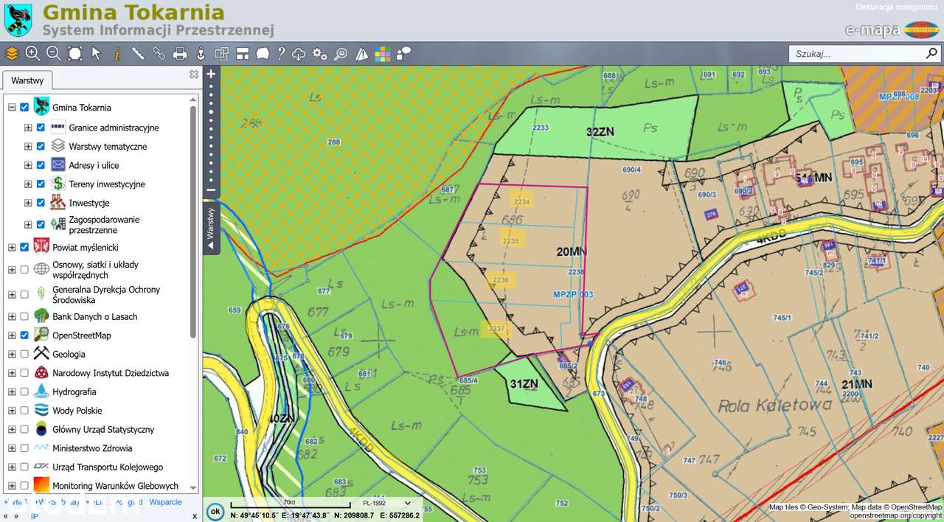The height and width of the screenshot is (522, 944).
Task: Expand Powiat myślenicki node
Action: click(12, 247)
